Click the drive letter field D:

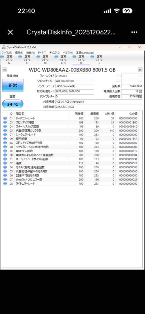pyautogui.click(x=74, y=97)
